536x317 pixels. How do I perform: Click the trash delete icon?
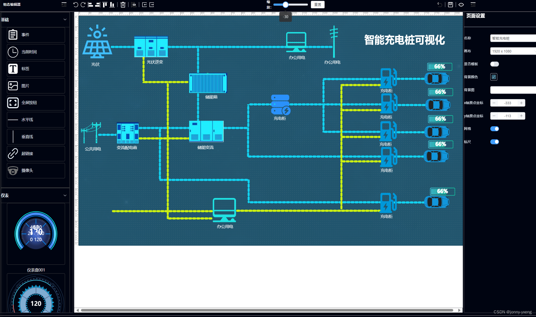(x=123, y=5)
